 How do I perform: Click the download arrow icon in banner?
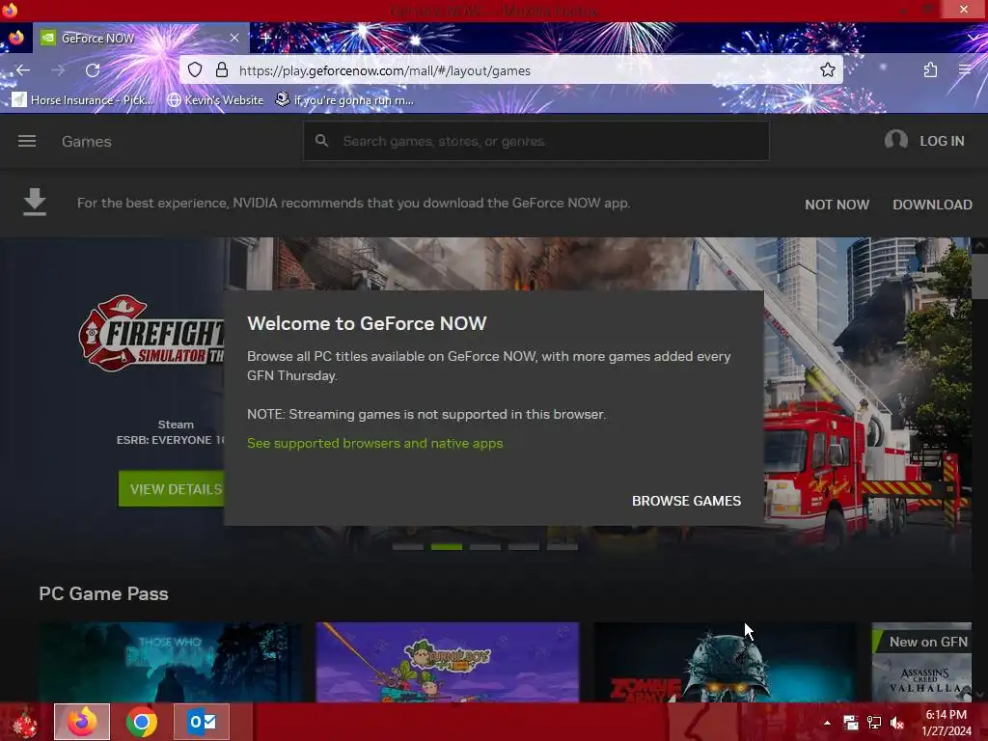tap(35, 203)
